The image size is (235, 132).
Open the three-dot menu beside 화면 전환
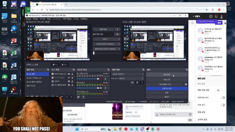point(117,29)
